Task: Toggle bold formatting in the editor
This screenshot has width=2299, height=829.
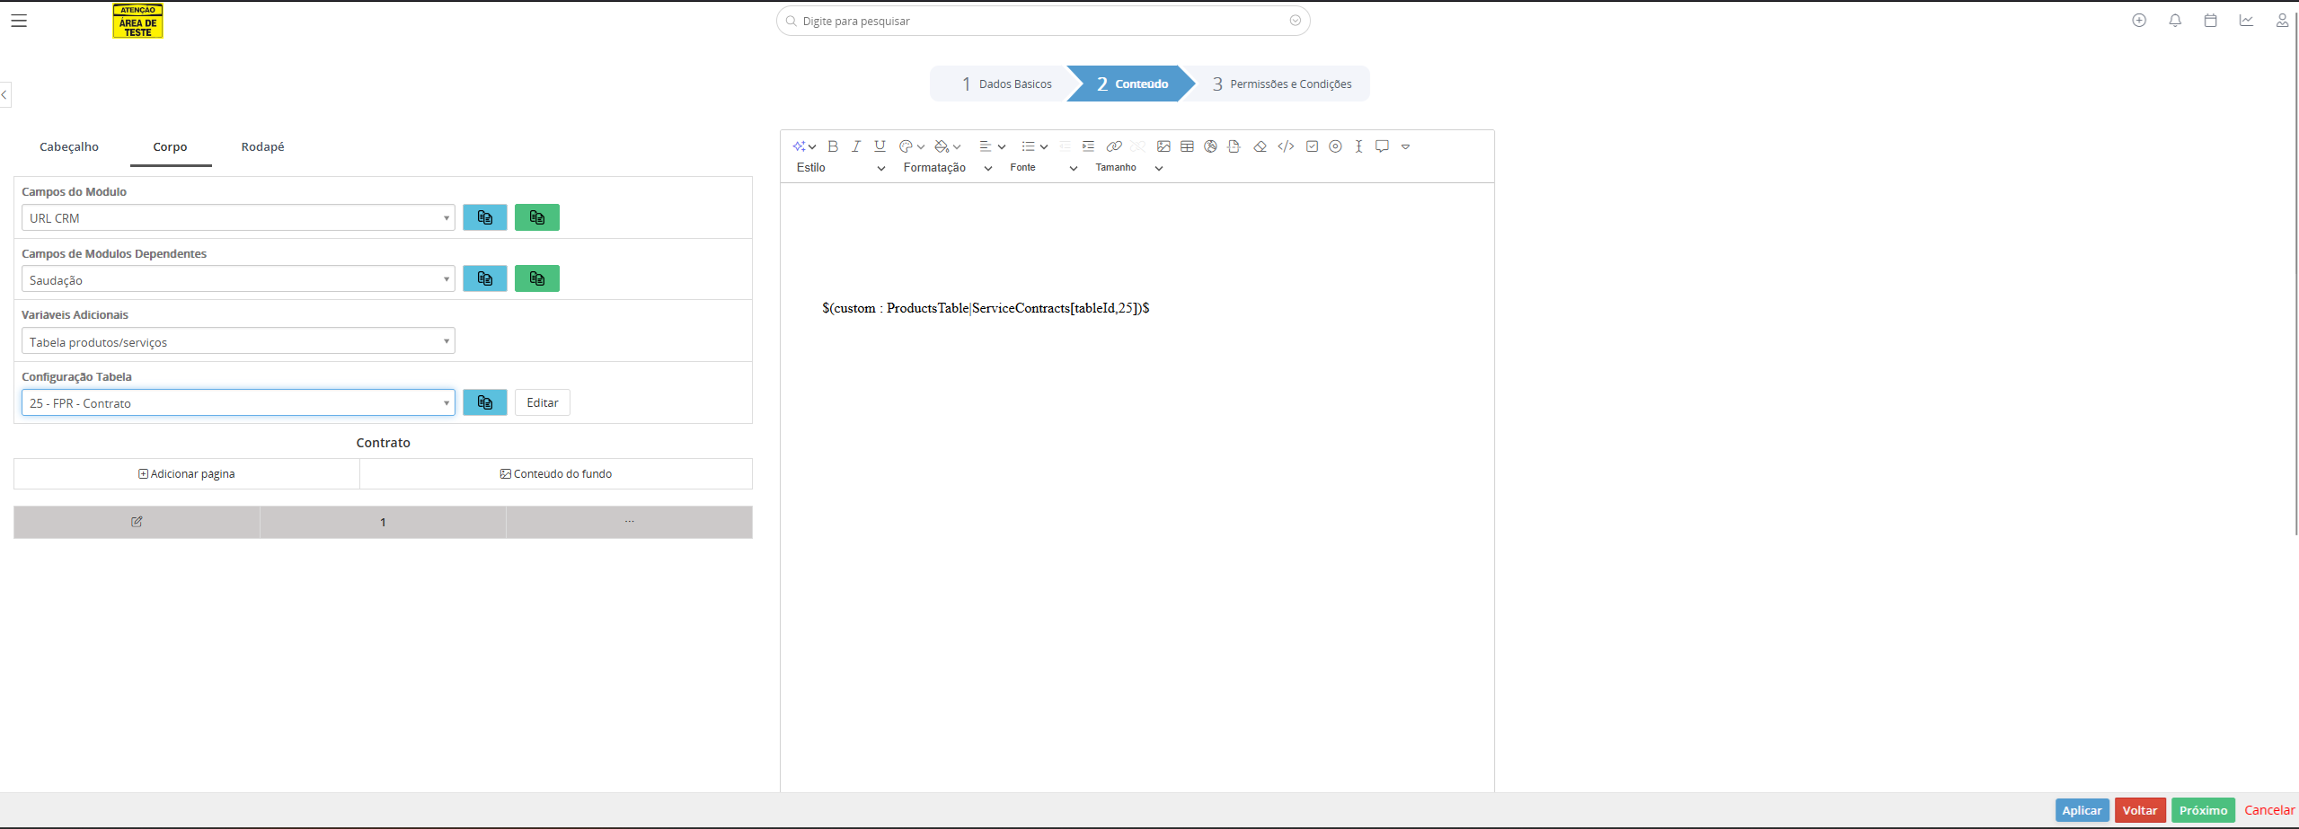Action: [833, 146]
